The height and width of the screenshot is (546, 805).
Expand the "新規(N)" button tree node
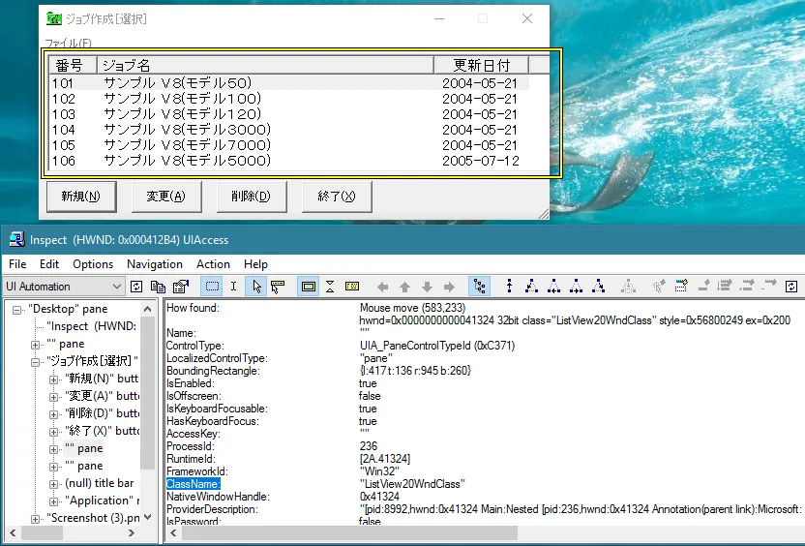pos(53,379)
